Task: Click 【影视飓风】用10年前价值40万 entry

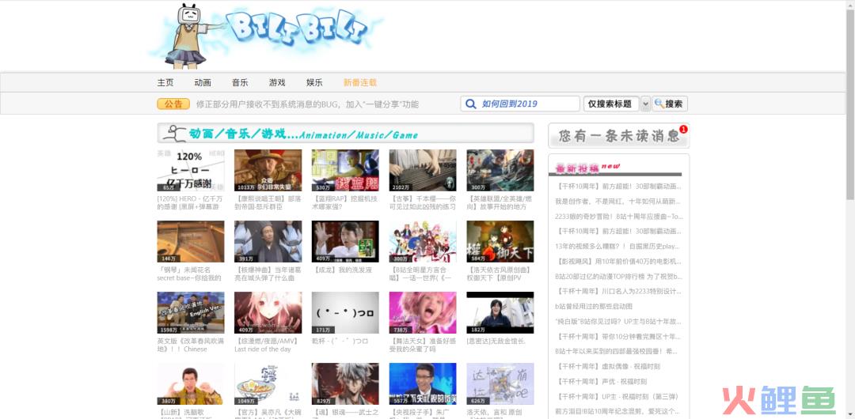Action: click(x=618, y=261)
